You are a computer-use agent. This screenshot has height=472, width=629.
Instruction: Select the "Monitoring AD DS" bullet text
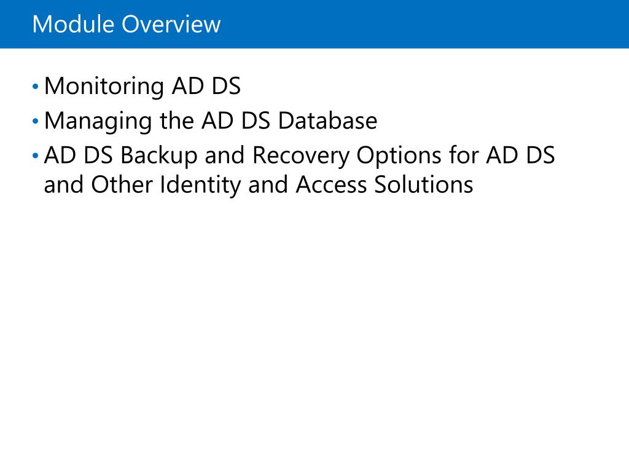[x=143, y=86]
